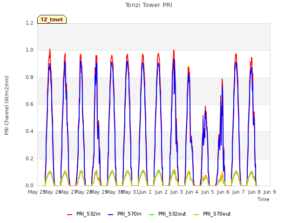Click the red PRI_532in legend swatch
298x223 pixels.
point(69,215)
